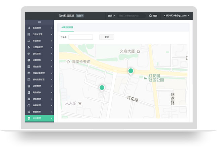Click the 查询 query button
Screen dimensions: 217x154
107,37
